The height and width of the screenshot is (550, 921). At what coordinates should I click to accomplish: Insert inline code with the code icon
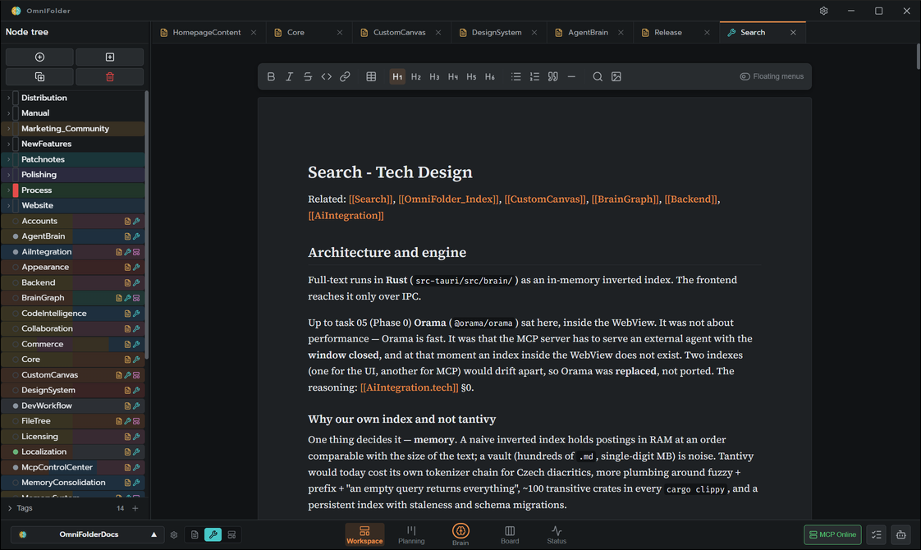click(x=326, y=76)
